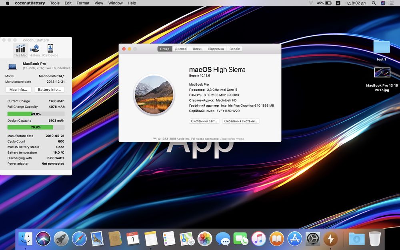The height and width of the screenshot is (250, 400).
Task: Open the coconutBattery application menu
Action: pyautogui.click(x=30, y=3)
